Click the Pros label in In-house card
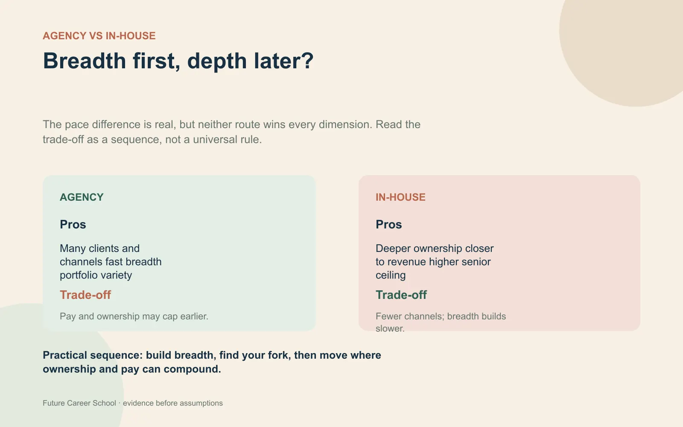Image resolution: width=683 pixels, height=427 pixels. tap(389, 225)
